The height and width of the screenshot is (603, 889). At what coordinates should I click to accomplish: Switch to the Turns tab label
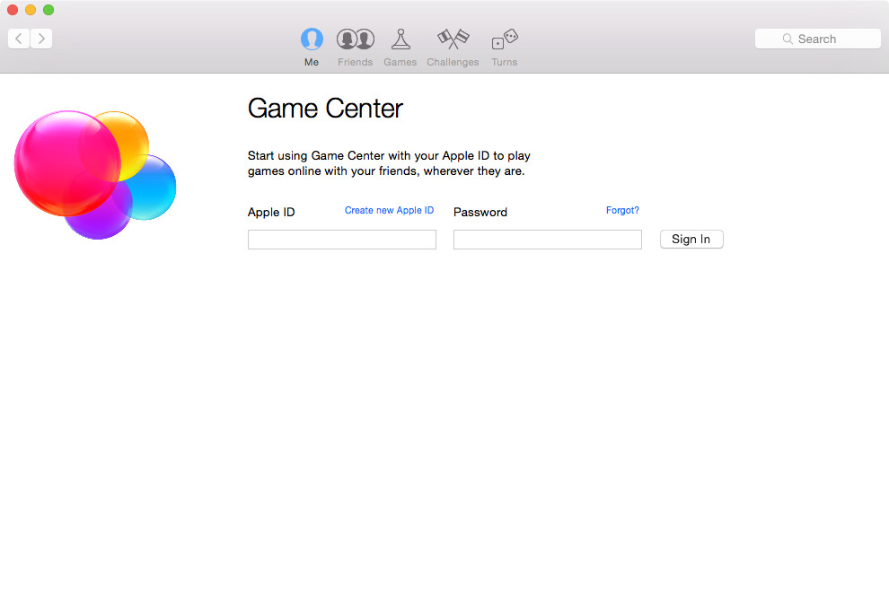[x=505, y=62]
